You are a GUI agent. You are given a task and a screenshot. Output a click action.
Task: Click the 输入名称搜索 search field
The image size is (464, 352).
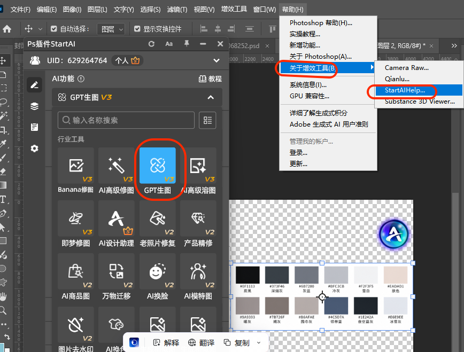(126, 120)
